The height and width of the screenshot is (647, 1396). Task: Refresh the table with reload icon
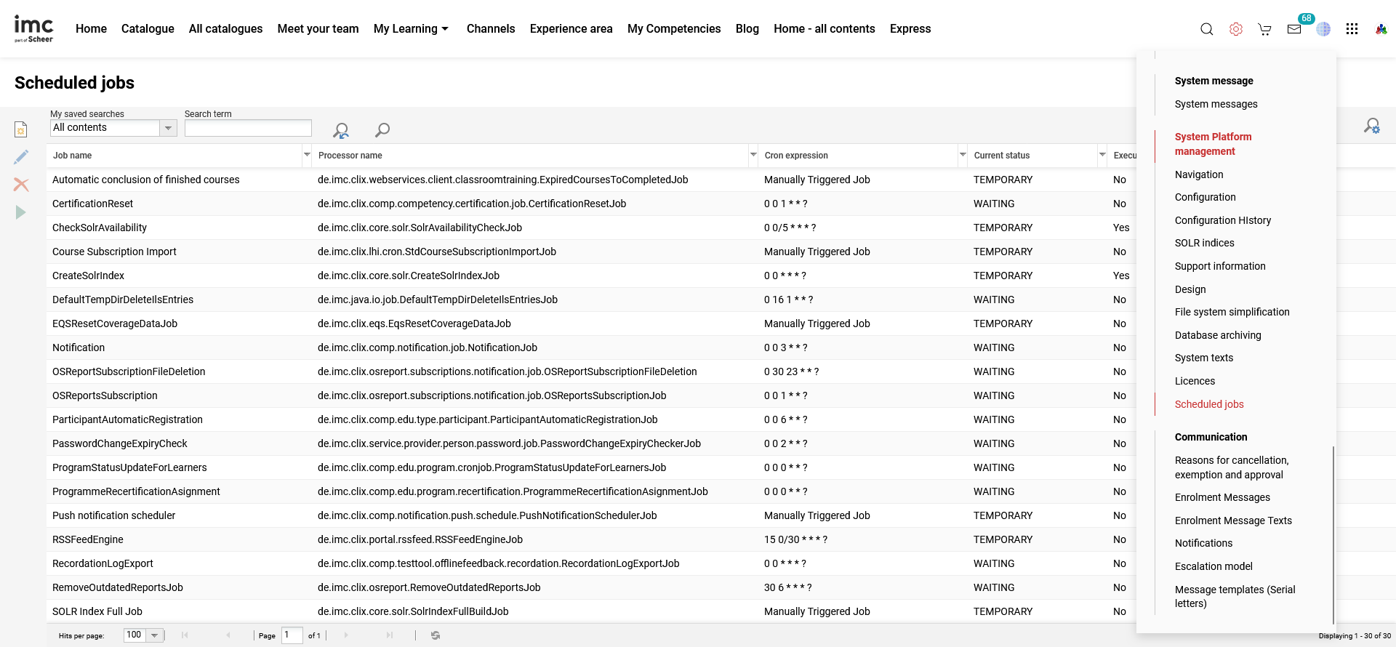pyautogui.click(x=436, y=635)
